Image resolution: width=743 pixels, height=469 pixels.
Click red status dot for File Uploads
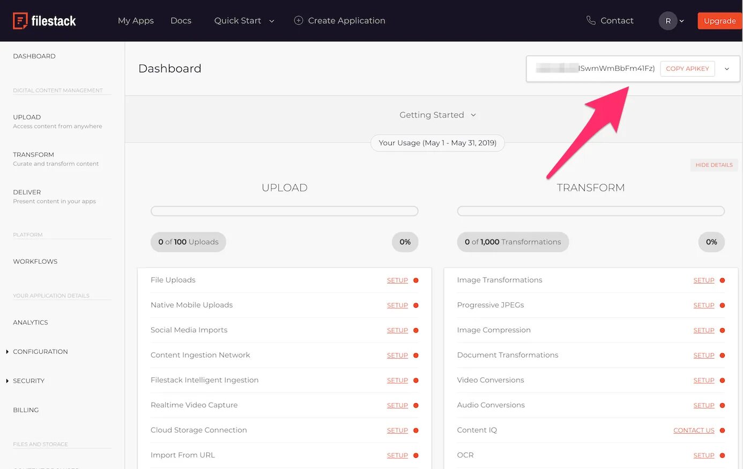(416, 280)
